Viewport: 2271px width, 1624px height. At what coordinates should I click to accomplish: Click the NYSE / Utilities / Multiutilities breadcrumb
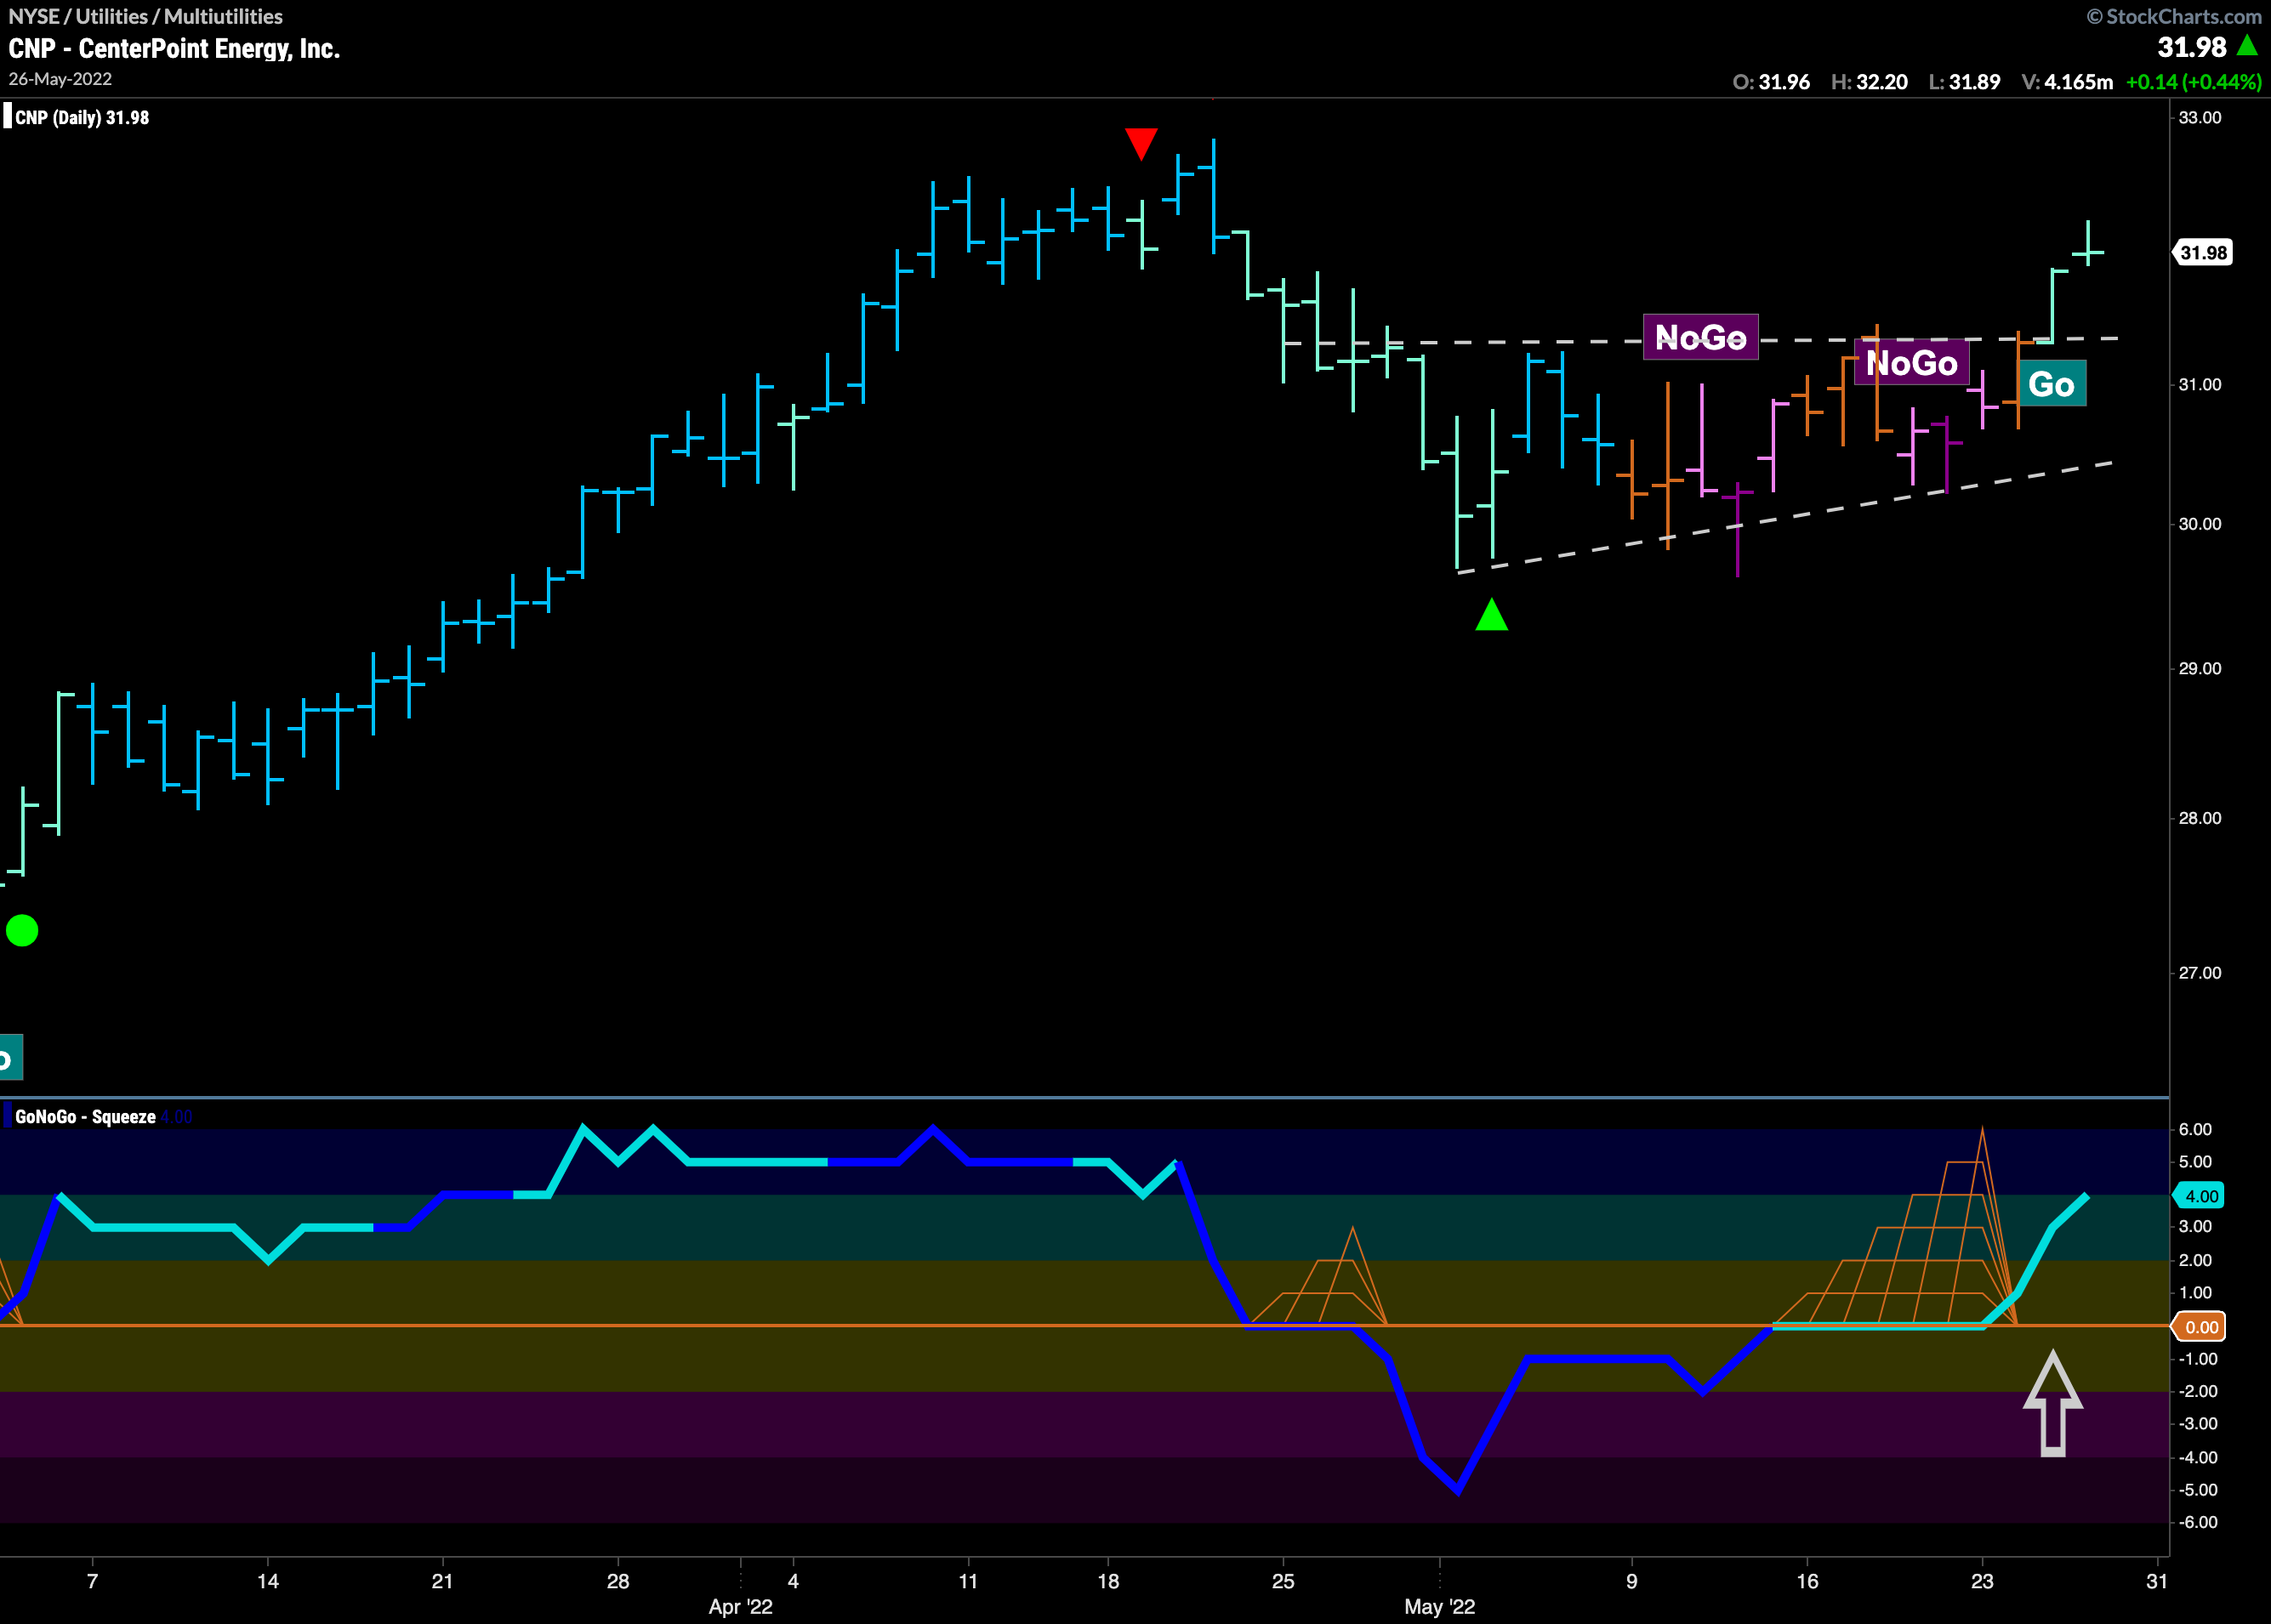pos(145,16)
